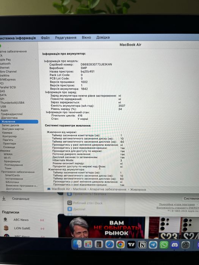The height and width of the screenshot is (265, 199).
Task: Select Камера in the sidebar
Action: click(x=7, y=132)
